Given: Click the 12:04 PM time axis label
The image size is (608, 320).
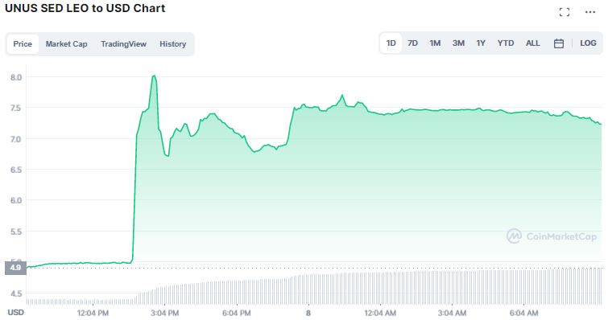Looking at the screenshot, I should [93, 313].
